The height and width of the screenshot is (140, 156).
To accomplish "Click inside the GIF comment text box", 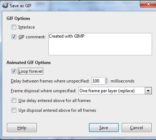I will click(100, 44).
